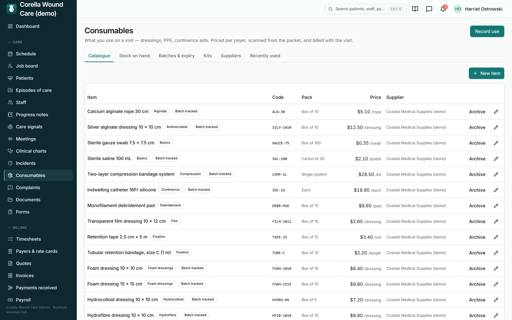Switch to Stock on hand tab
The width and height of the screenshot is (512, 320).
point(134,56)
